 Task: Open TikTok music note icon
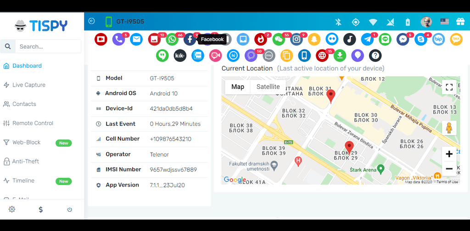(x=349, y=39)
